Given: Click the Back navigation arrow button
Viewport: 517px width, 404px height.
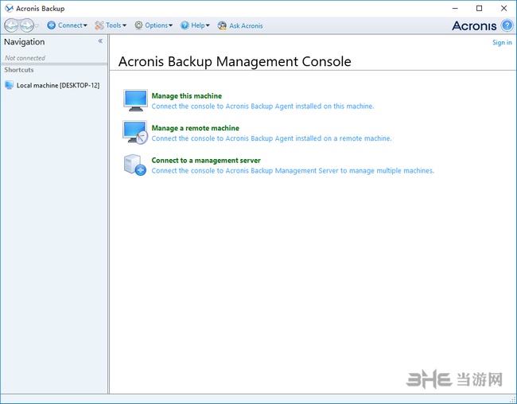Looking at the screenshot, I should tap(12, 25).
